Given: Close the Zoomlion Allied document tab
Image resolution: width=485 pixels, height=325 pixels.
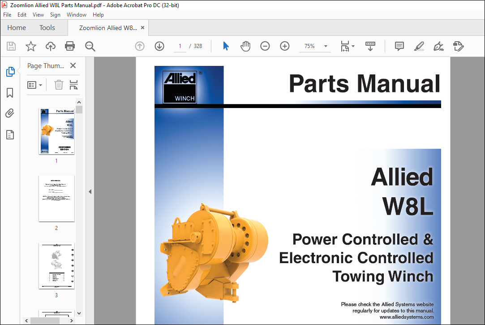Looking at the screenshot, I should pyautogui.click(x=142, y=27).
